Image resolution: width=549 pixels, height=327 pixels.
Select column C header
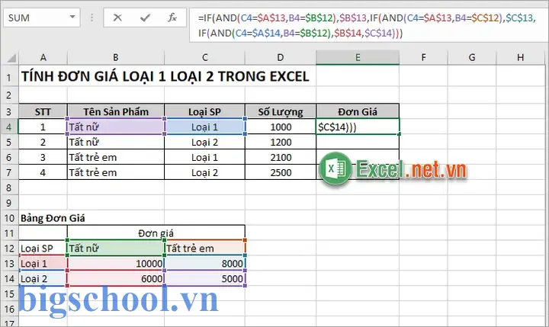click(205, 57)
